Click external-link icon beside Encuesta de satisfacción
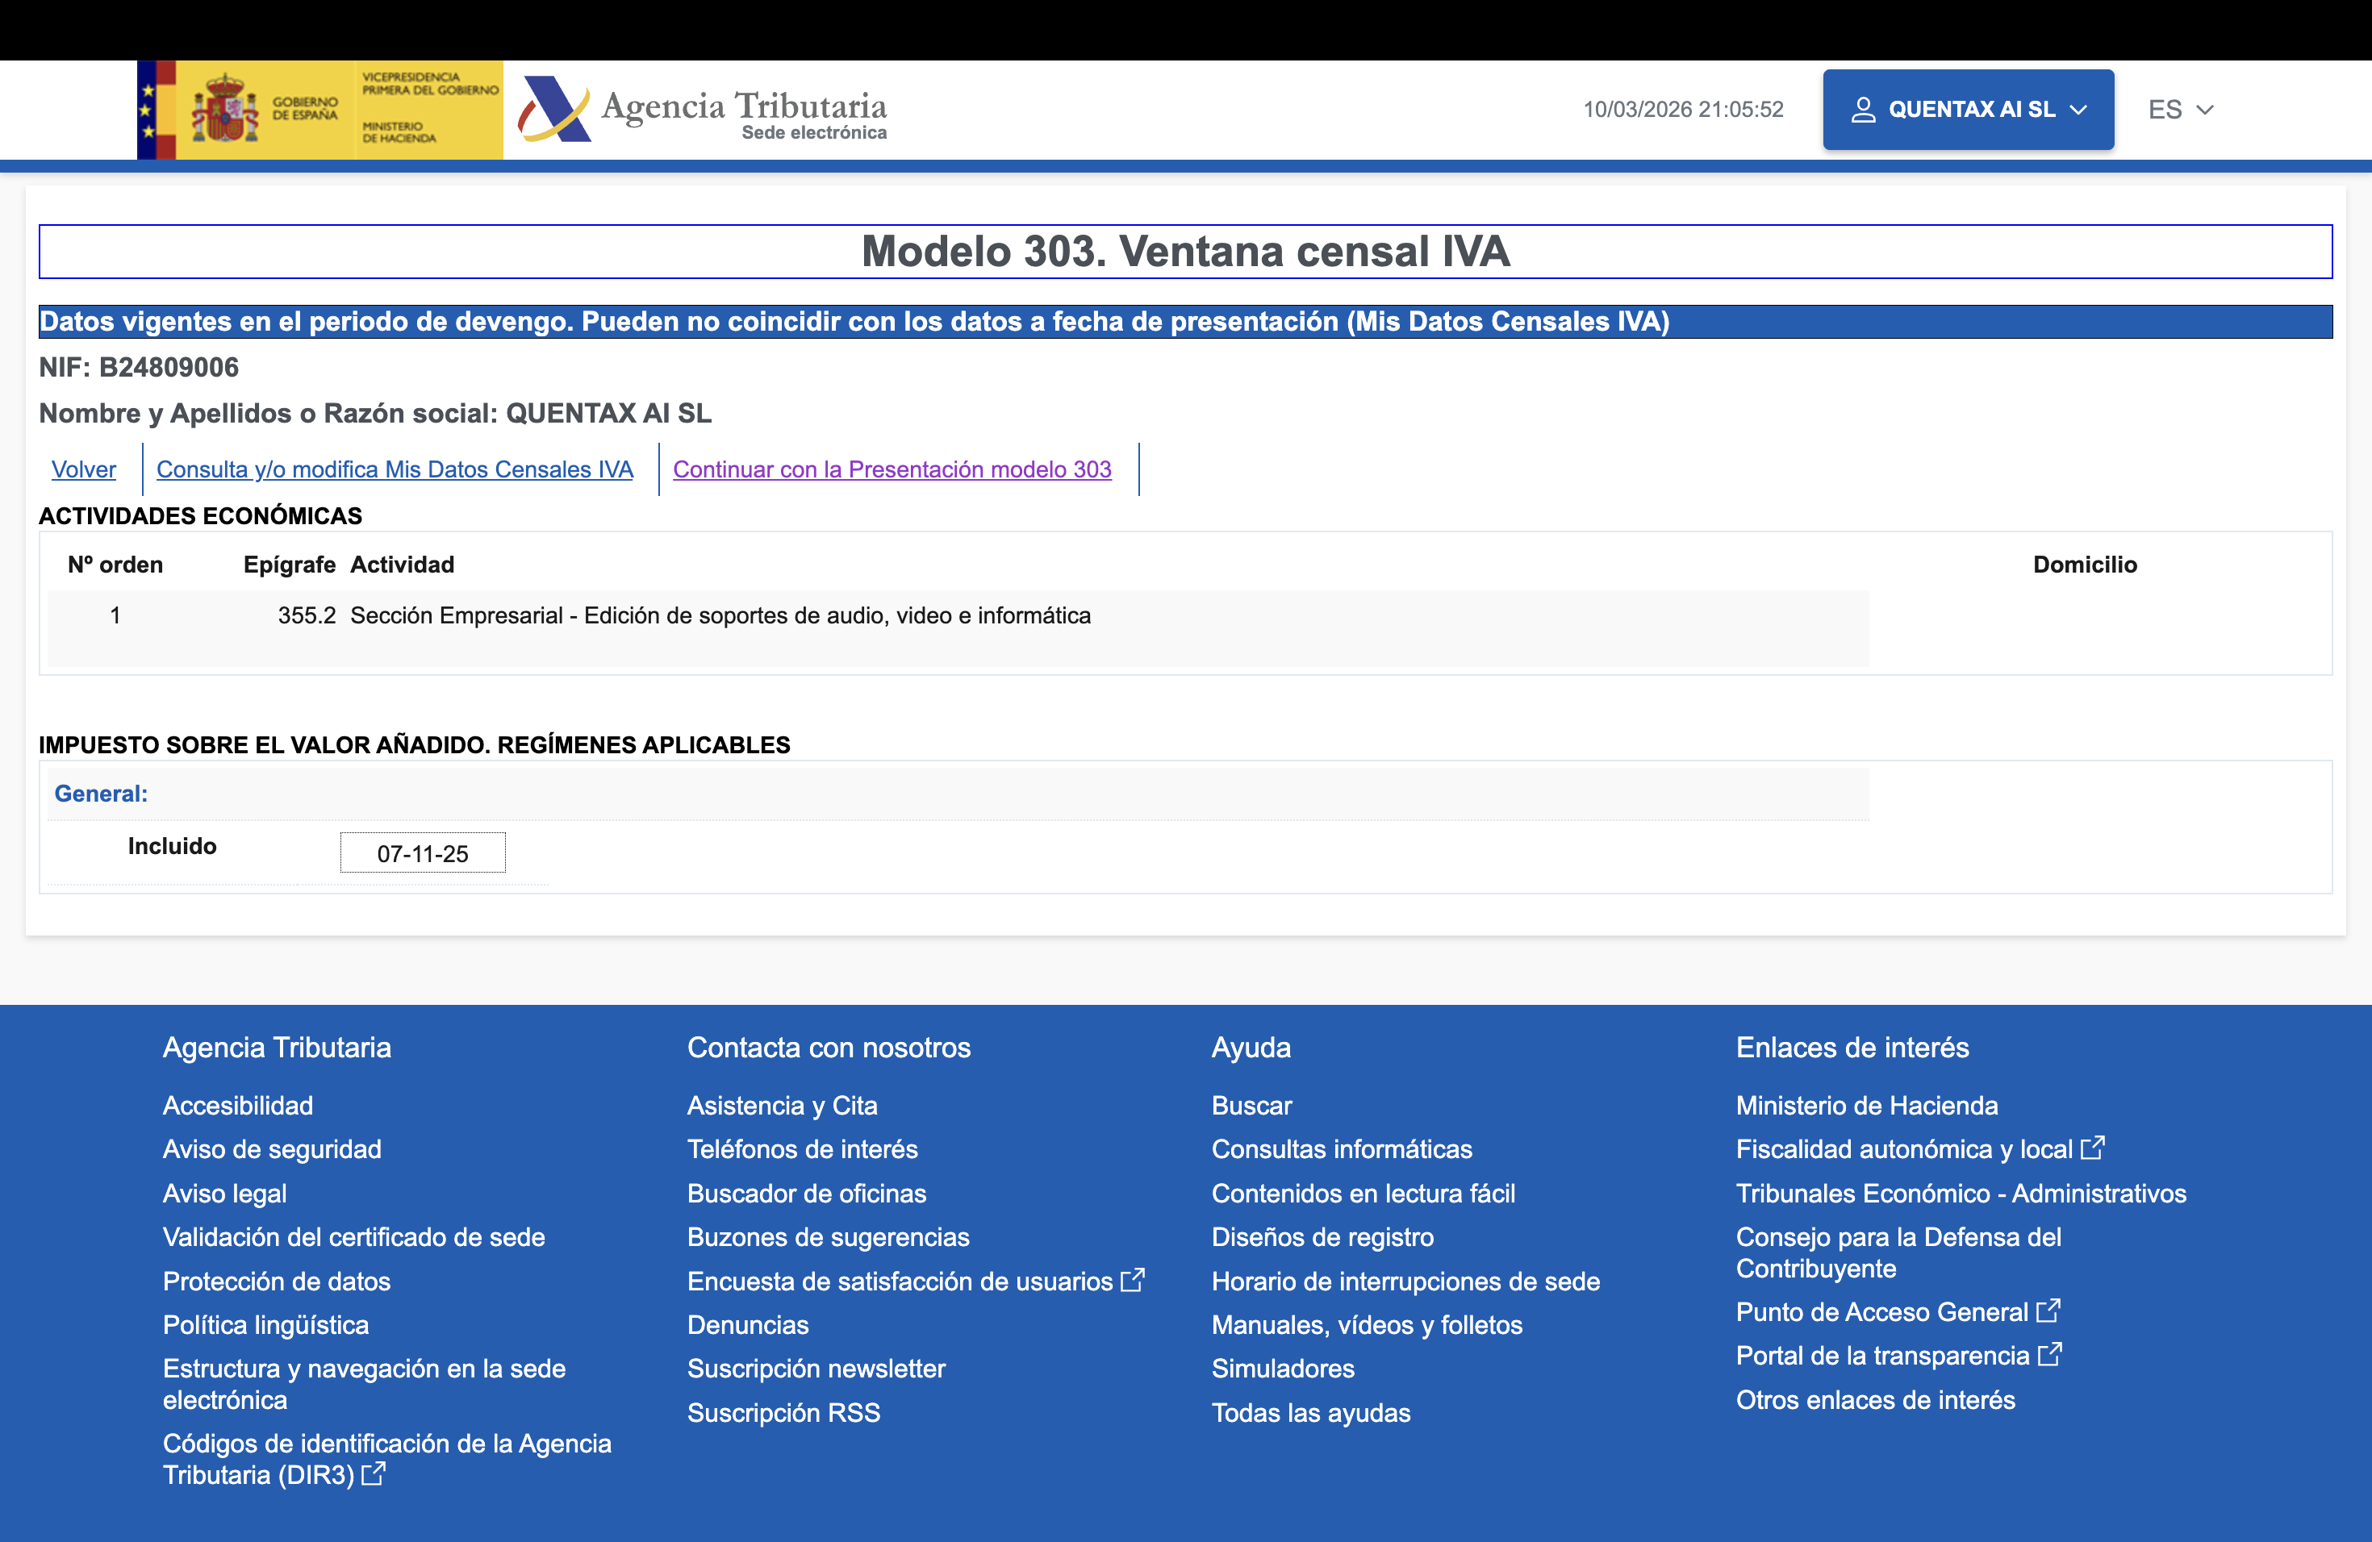2372x1542 pixels. point(1134,1280)
